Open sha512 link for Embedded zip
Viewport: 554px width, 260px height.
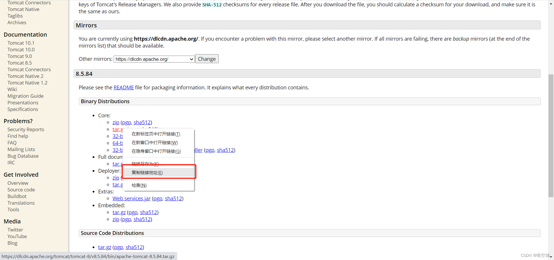coord(142,219)
